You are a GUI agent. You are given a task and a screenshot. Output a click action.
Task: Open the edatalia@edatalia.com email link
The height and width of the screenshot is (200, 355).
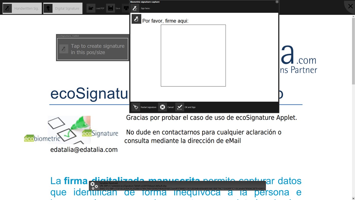click(84, 150)
